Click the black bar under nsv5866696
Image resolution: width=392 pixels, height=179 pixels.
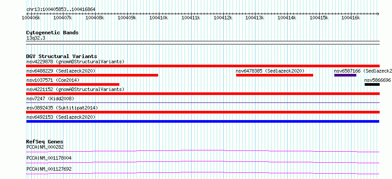click(x=372, y=84)
